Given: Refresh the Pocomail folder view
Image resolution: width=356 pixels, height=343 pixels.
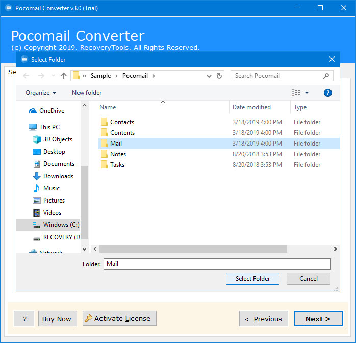Looking at the screenshot, I should click(219, 76).
